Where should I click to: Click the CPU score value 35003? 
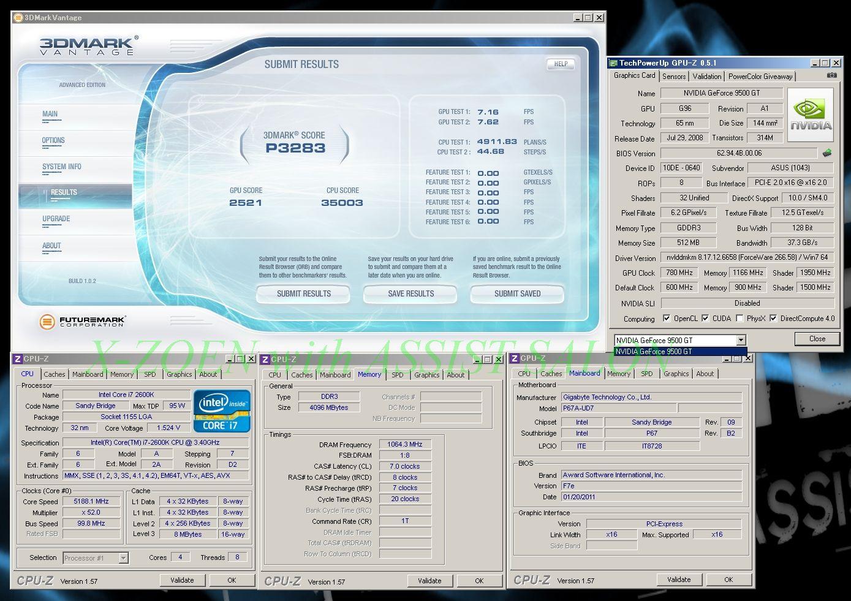342,203
